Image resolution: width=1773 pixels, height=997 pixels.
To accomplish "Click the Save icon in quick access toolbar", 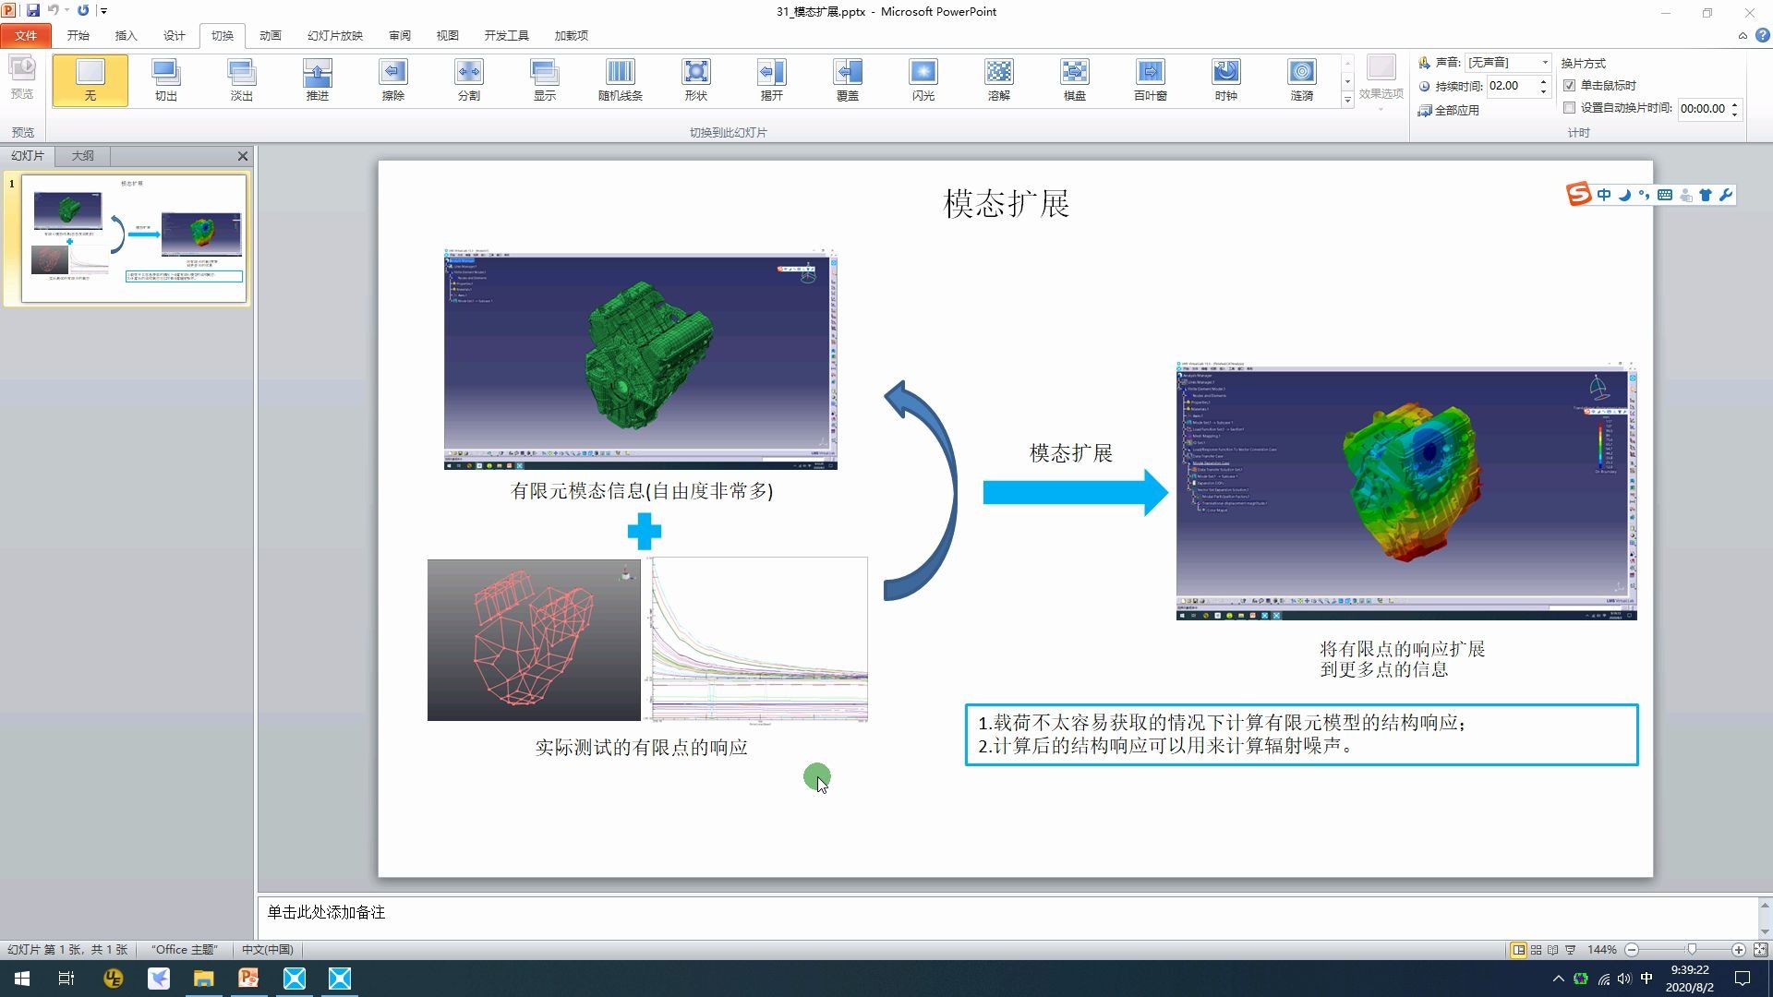I will click(33, 11).
